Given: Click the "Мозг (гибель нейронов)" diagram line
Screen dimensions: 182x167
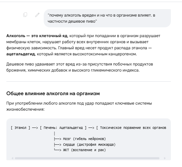Looking at the screenshot, I should click(x=80, y=139).
